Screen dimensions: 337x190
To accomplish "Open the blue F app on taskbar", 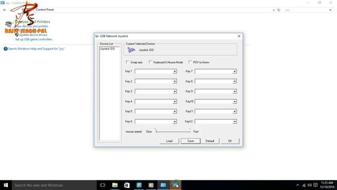I will point(139,185).
